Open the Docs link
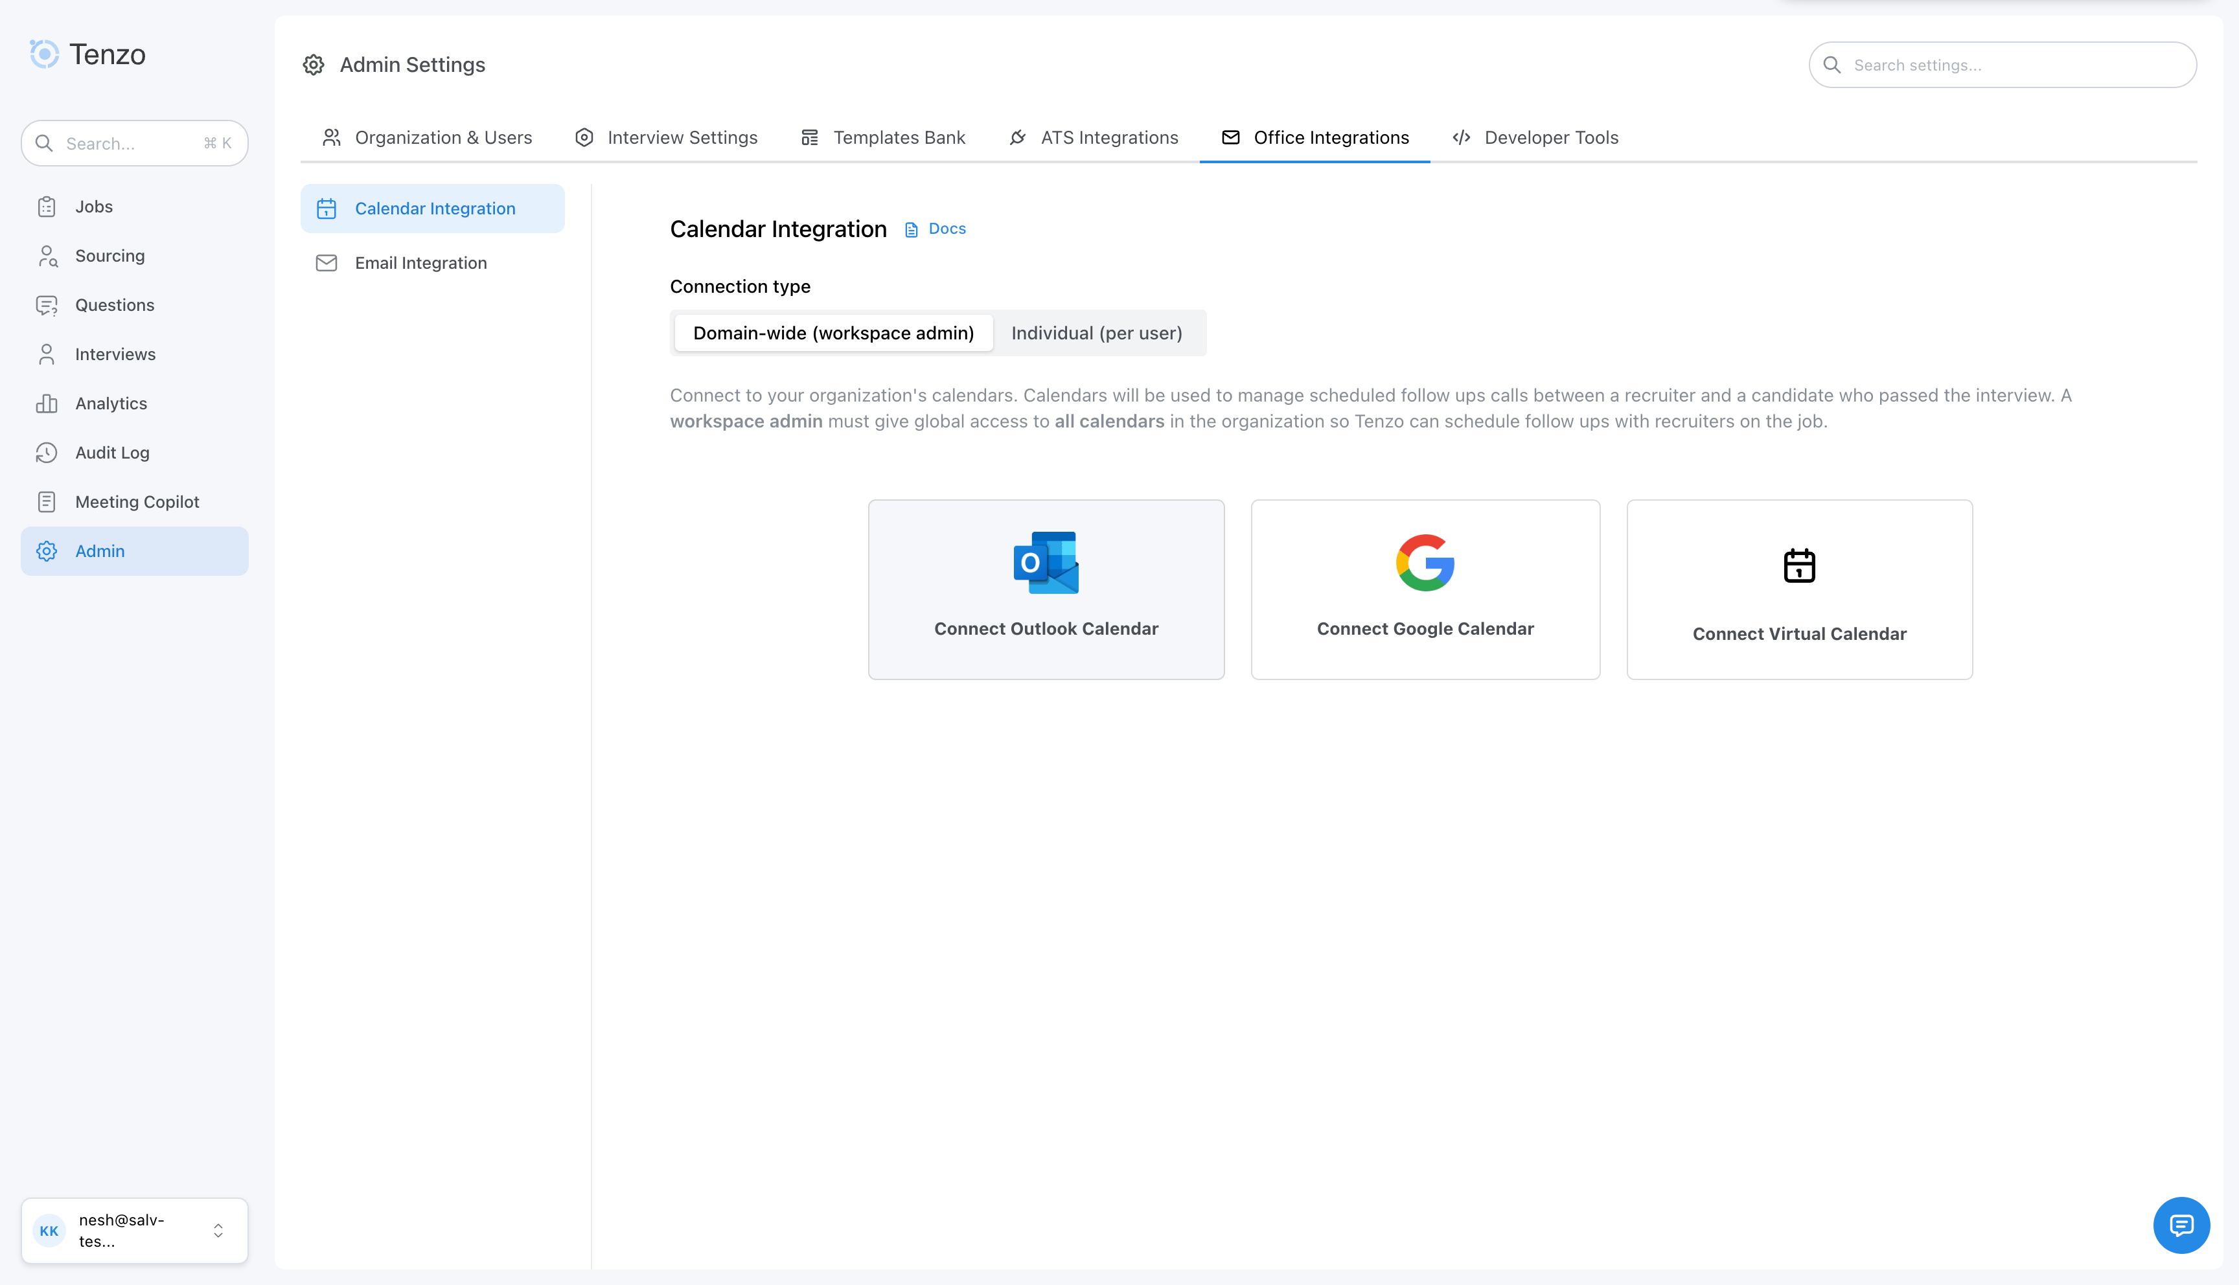The width and height of the screenshot is (2239, 1285). pyautogui.click(x=936, y=229)
